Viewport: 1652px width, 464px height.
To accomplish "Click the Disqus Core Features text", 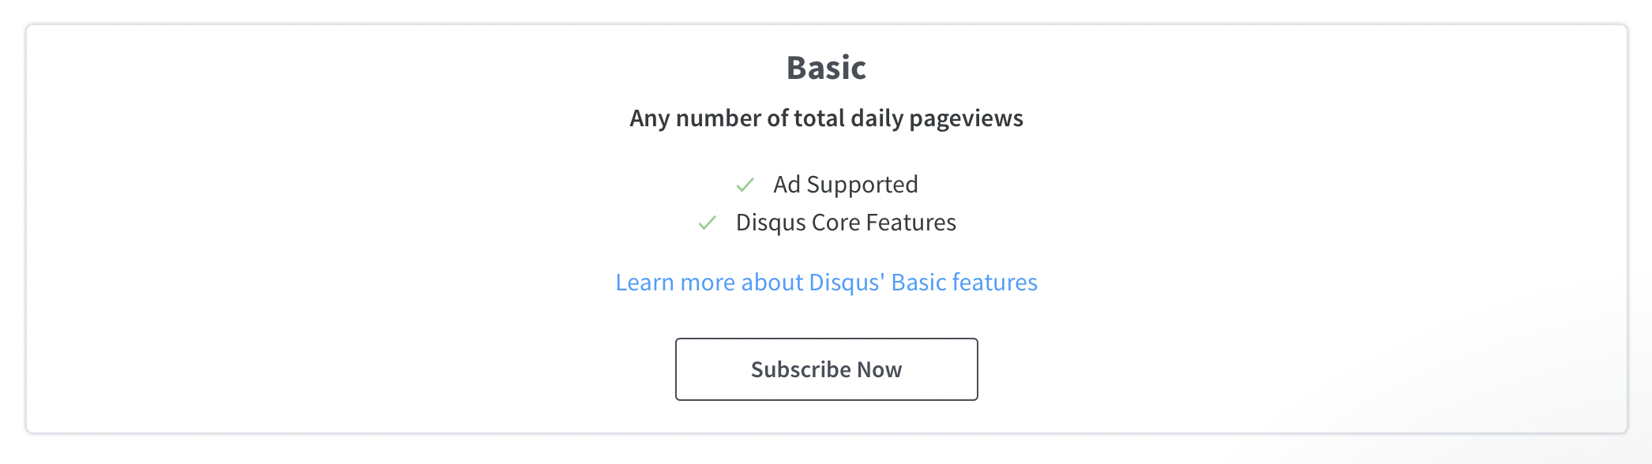I will point(845,223).
